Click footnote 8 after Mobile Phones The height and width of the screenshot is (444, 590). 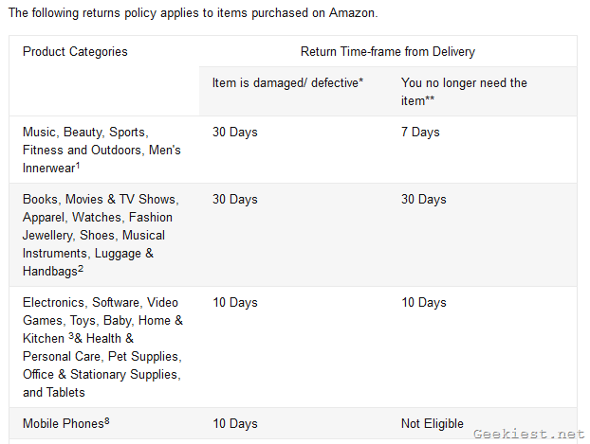click(107, 421)
